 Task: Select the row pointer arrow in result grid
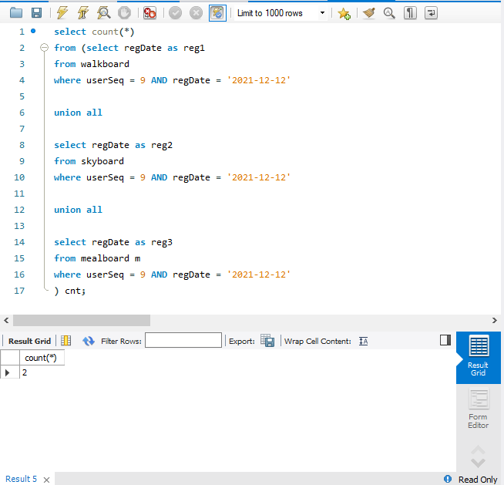click(8, 372)
